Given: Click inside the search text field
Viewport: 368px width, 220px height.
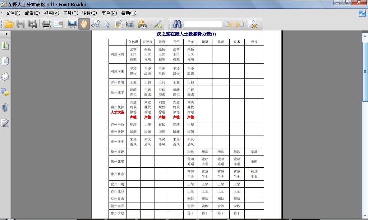Looking at the screenshot, I should (x=203, y=24).
